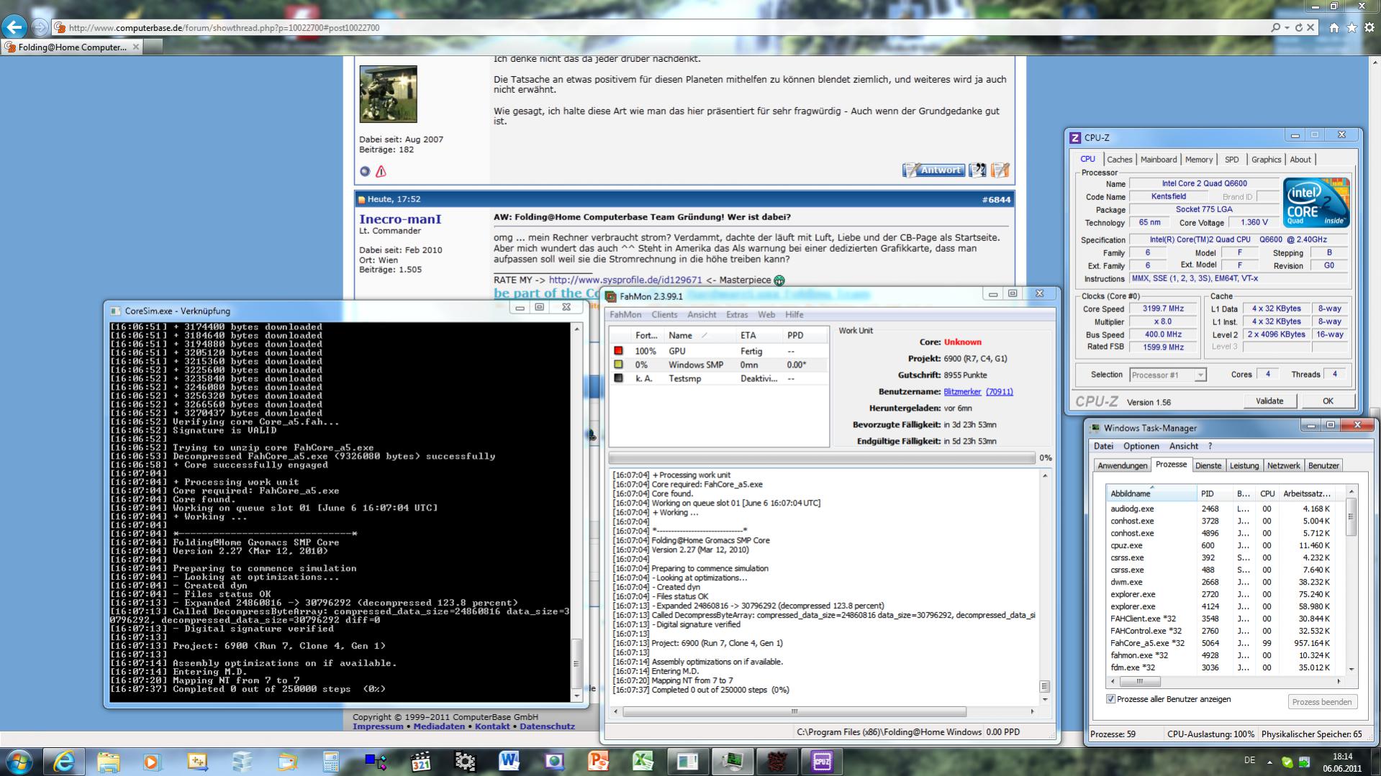Open Media Player Classic 321 taskbar icon
The image size is (1381, 776).
click(x=420, y=762)
